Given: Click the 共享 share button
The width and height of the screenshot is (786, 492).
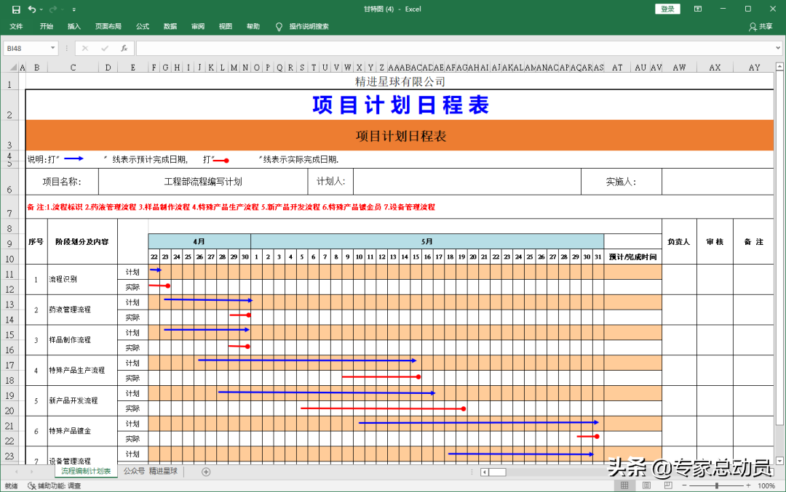Looking at the screenshot, I should click(761, 27).
